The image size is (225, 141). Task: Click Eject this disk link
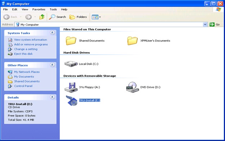coord(23,54)
